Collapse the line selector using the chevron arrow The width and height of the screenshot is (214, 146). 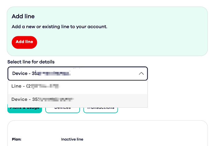point(141,74)
